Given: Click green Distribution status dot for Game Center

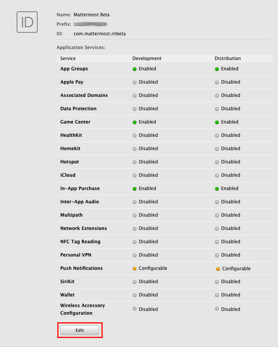Looking at the screenshot, I should [217, 122].
